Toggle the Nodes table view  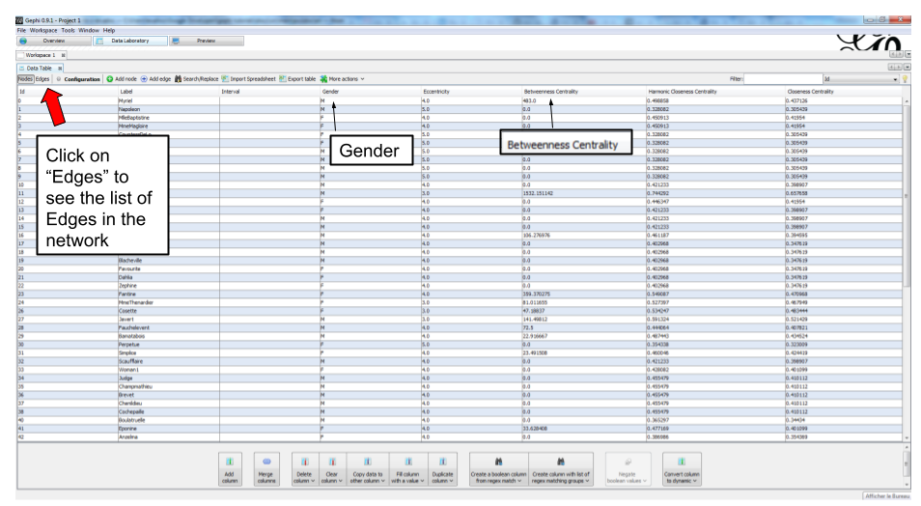(25, 79)
